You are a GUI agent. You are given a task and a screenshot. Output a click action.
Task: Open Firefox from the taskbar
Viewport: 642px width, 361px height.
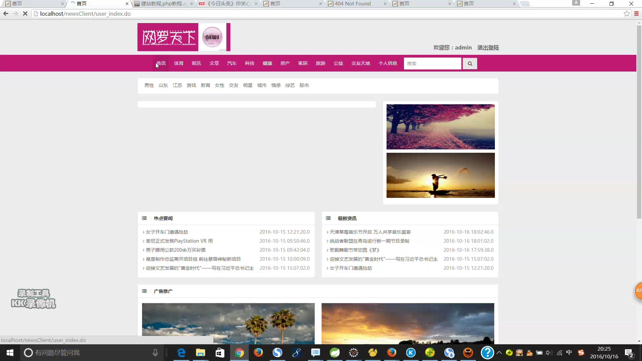pyautogui.click(x=258, y=353)
